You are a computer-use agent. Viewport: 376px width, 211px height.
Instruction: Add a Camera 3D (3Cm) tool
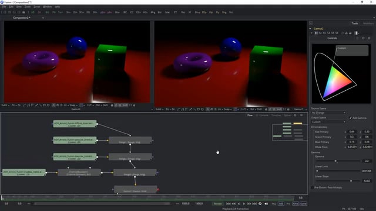[x=82, y=12]
